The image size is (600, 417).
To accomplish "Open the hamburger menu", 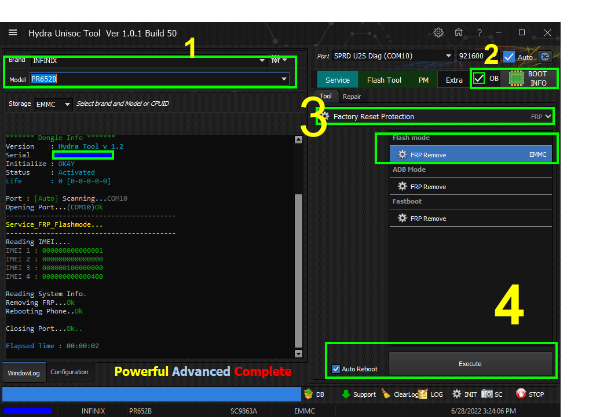I will tap(13, 32).
